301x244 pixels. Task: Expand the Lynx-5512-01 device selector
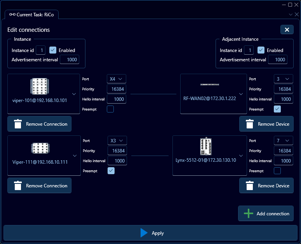pyautogui.click(x=241, y=156)
